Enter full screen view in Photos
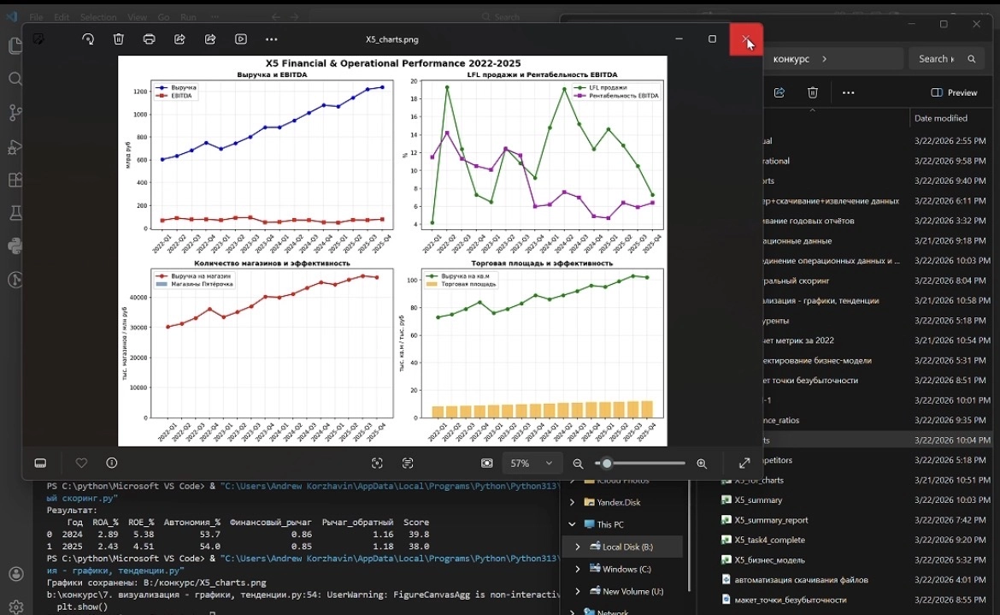Screen dimensions: 1000x615 [744, 463]
